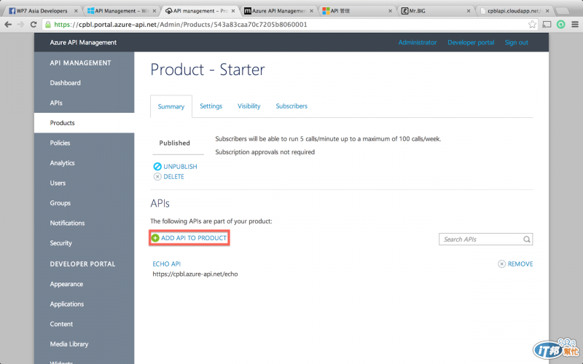Viewport: 583px width, 364px height.
Task: Click the DELETE product link
Action: point(173,177)
